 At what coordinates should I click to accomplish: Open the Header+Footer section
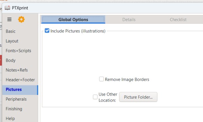(20, 80)
